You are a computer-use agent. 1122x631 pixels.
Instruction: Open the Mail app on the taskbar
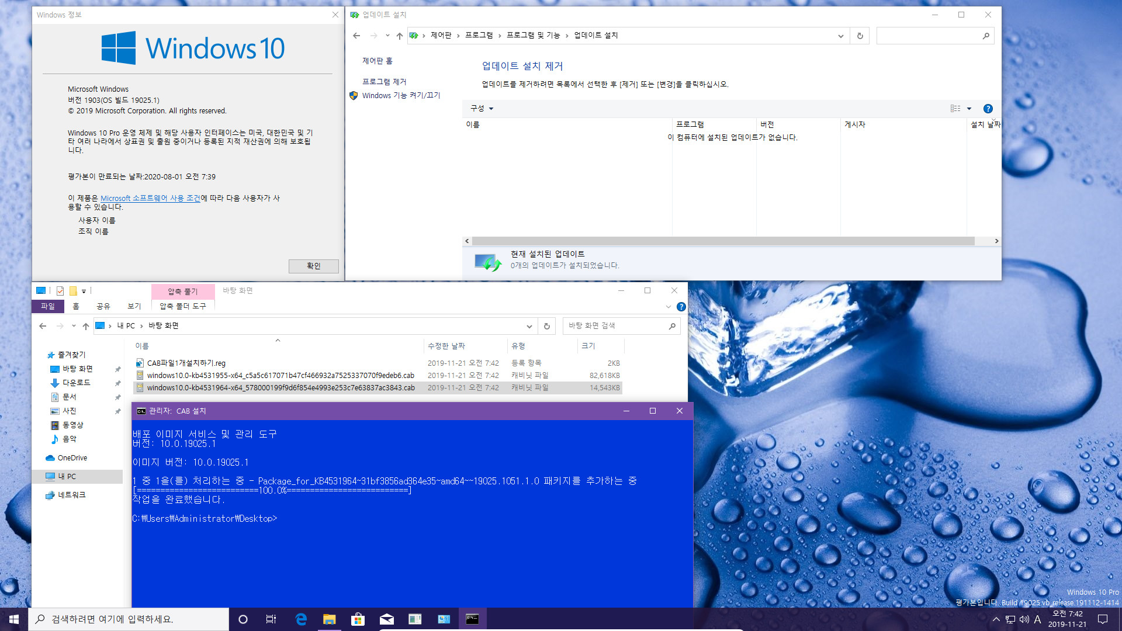386,619
